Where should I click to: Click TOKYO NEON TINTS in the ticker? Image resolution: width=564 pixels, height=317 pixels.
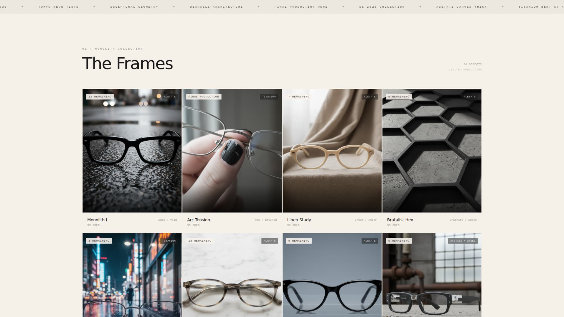pos(58,7)
